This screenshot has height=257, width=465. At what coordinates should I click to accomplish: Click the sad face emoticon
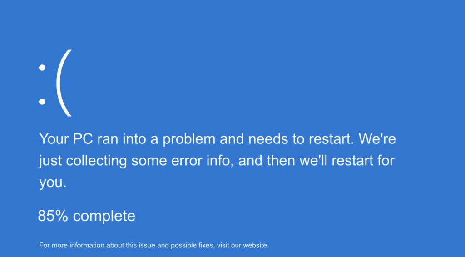(55, 83)
